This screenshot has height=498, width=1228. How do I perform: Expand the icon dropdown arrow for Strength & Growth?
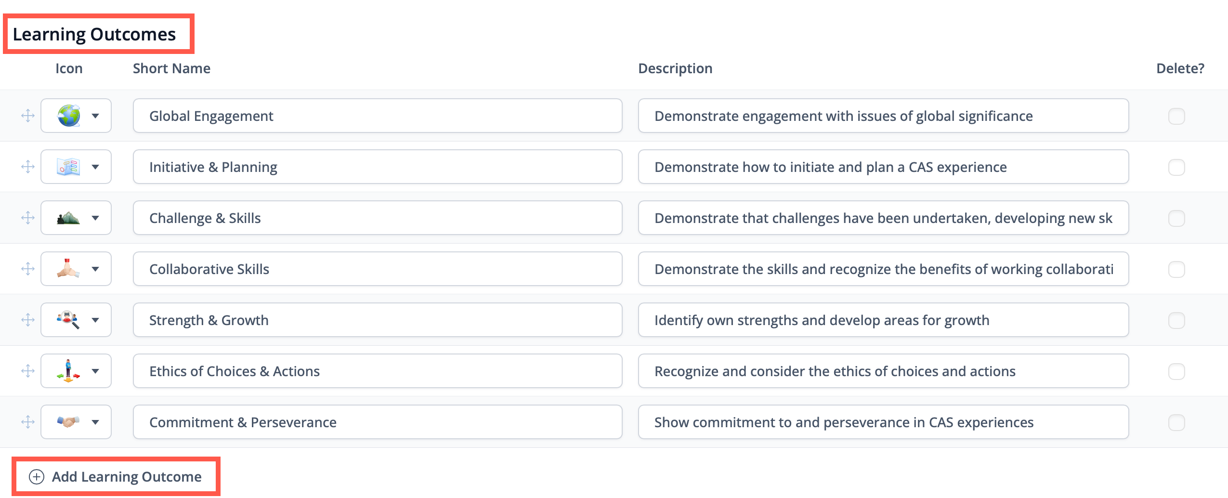pos(95,320)
